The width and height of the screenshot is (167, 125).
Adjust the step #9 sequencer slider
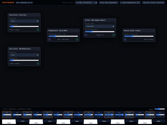[x=88, y=115]
